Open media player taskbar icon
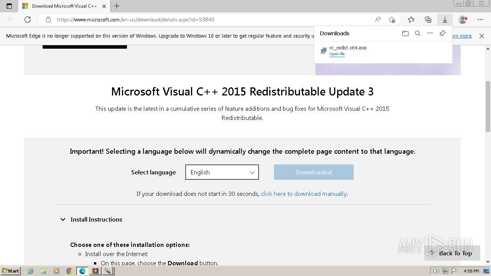Screen dimensions: 491x276 pyautogui.click(x=56, y=271)
